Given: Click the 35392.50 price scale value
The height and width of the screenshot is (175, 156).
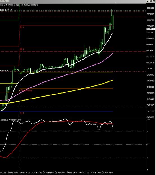Looking at the screenshot, I should 150,8.
